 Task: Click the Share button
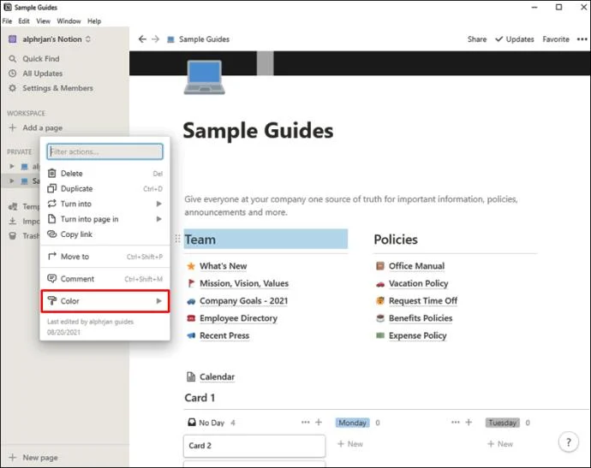pos(477,39)
